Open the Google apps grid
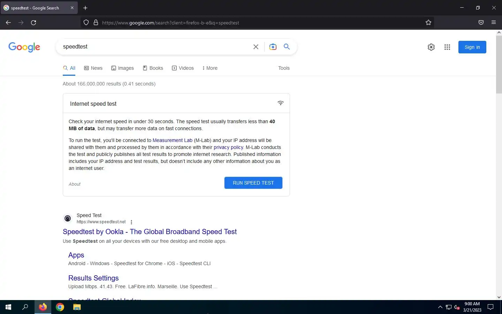 click(447, 47)
